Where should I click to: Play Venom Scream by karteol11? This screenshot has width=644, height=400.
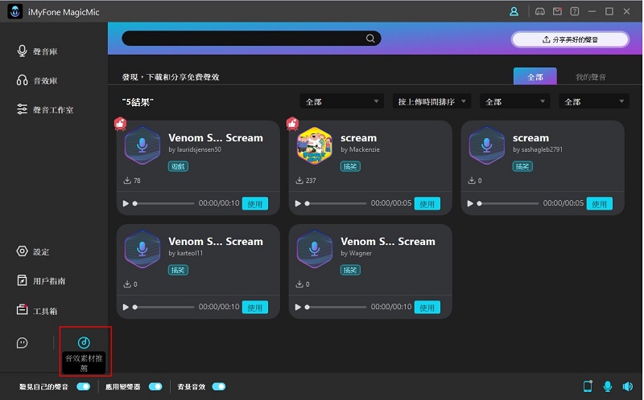tap(126, 307)
